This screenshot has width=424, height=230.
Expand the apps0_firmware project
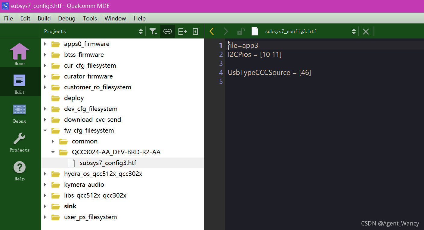(45, 44)
